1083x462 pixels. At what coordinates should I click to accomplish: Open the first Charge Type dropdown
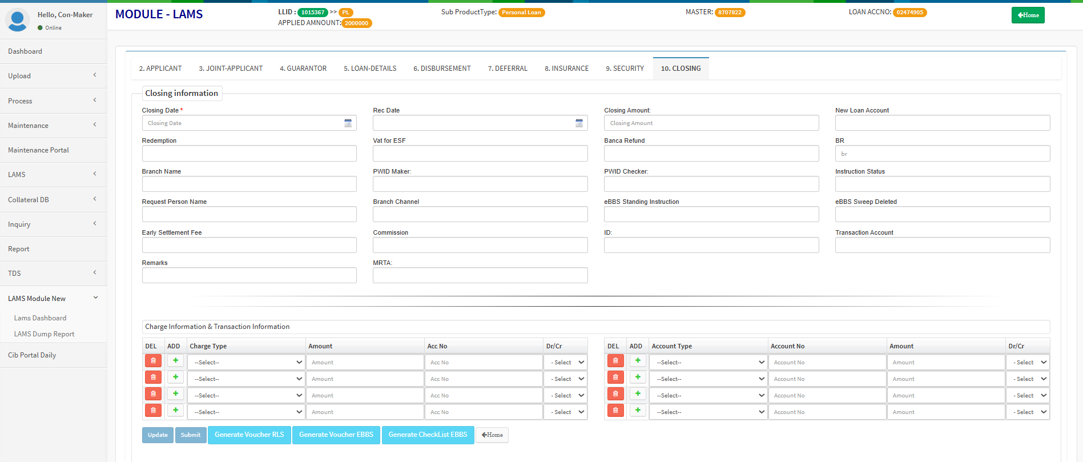(247, 363)
